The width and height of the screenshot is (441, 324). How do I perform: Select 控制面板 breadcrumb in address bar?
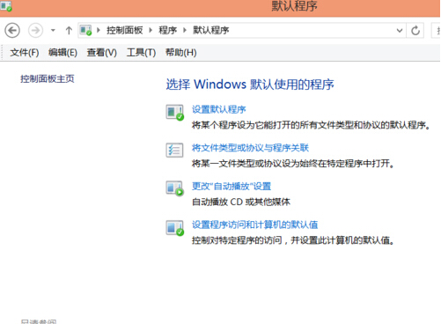click(x=125, y=30)
